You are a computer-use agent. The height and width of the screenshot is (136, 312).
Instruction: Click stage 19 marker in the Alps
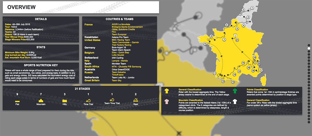point(255,57)
